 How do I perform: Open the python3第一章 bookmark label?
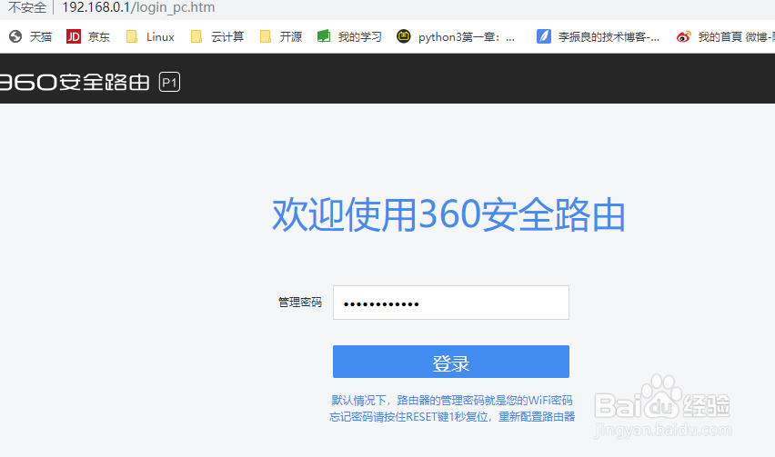(x=467, y=37)
